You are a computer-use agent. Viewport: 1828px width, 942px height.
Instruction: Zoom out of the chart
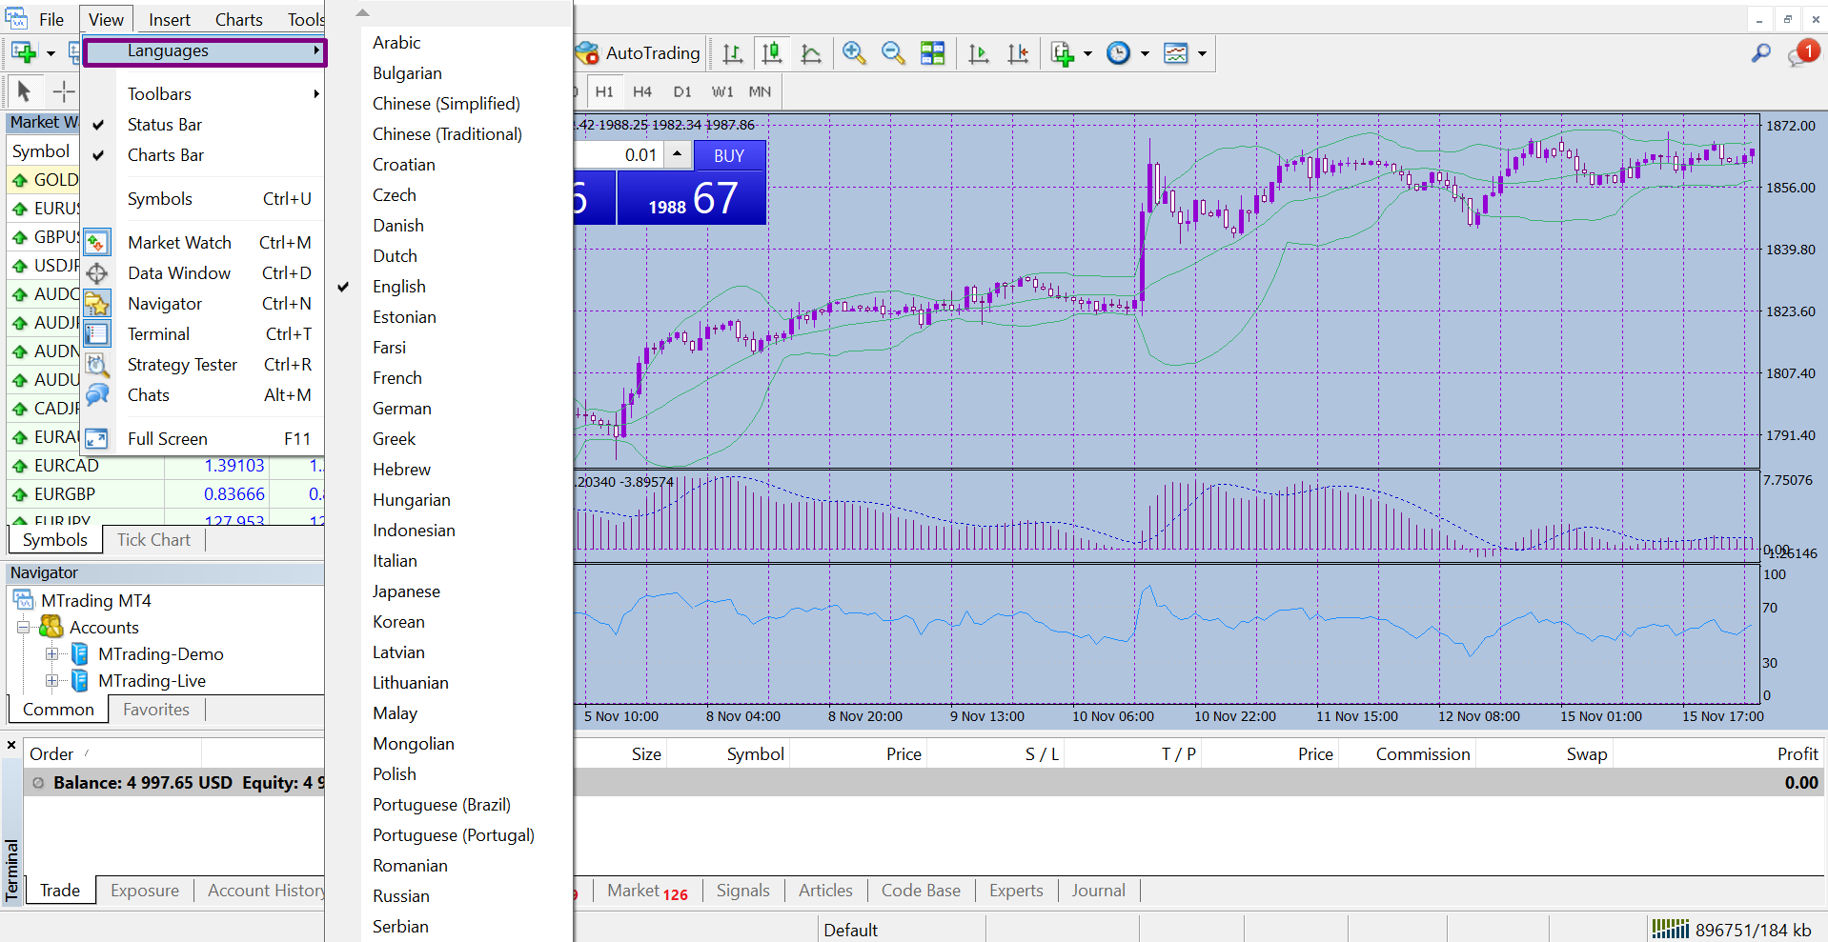point(893,53)
